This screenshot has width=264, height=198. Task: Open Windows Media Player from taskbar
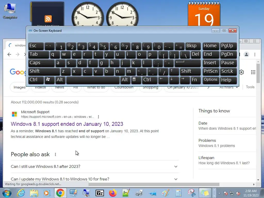click(x=47, y=193)
